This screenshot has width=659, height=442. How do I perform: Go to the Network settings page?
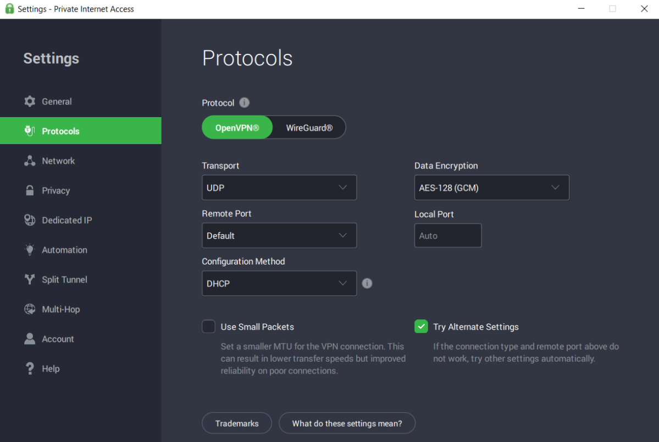[81, 161]
